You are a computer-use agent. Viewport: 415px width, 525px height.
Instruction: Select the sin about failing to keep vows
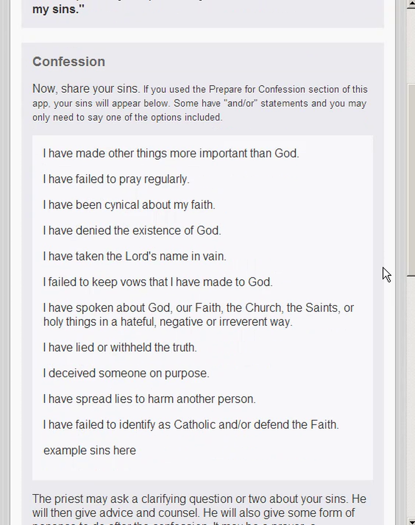pyautogui.click(x=158, y=282)
